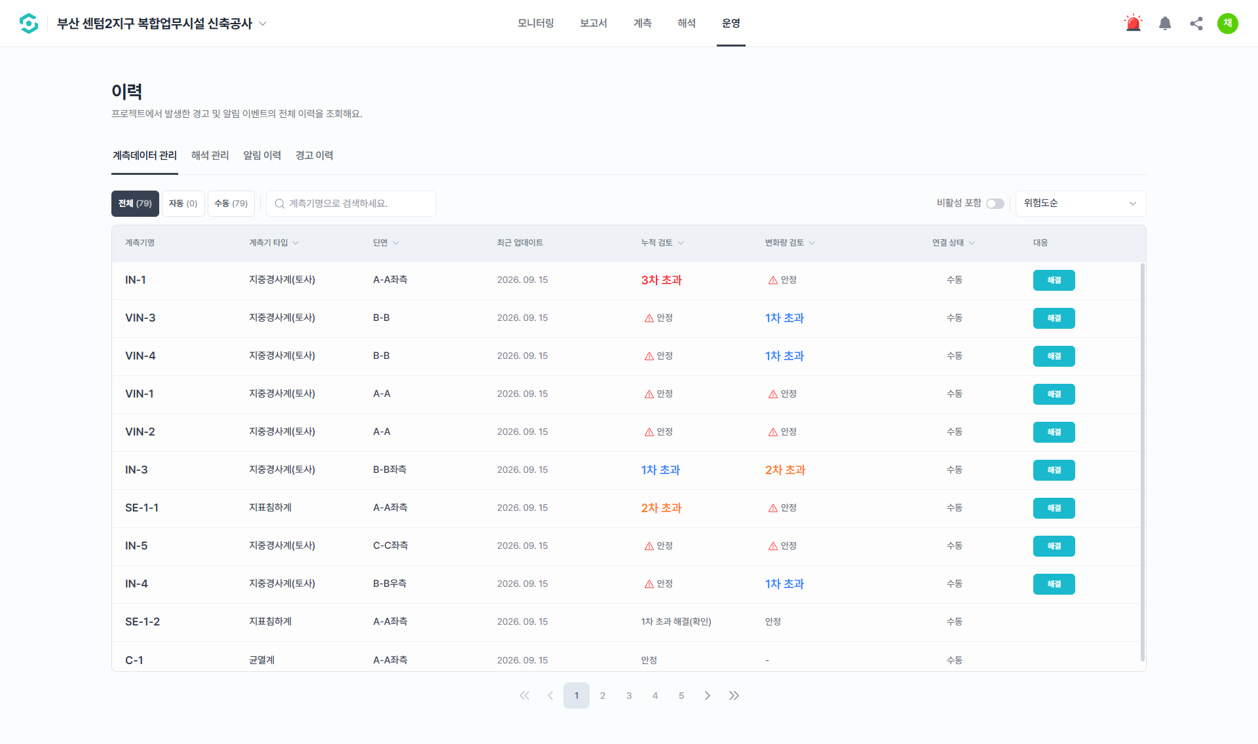Open the 계측 menu
The image size is (1258, 744).
pyautogui.click(x=642, y=24)
